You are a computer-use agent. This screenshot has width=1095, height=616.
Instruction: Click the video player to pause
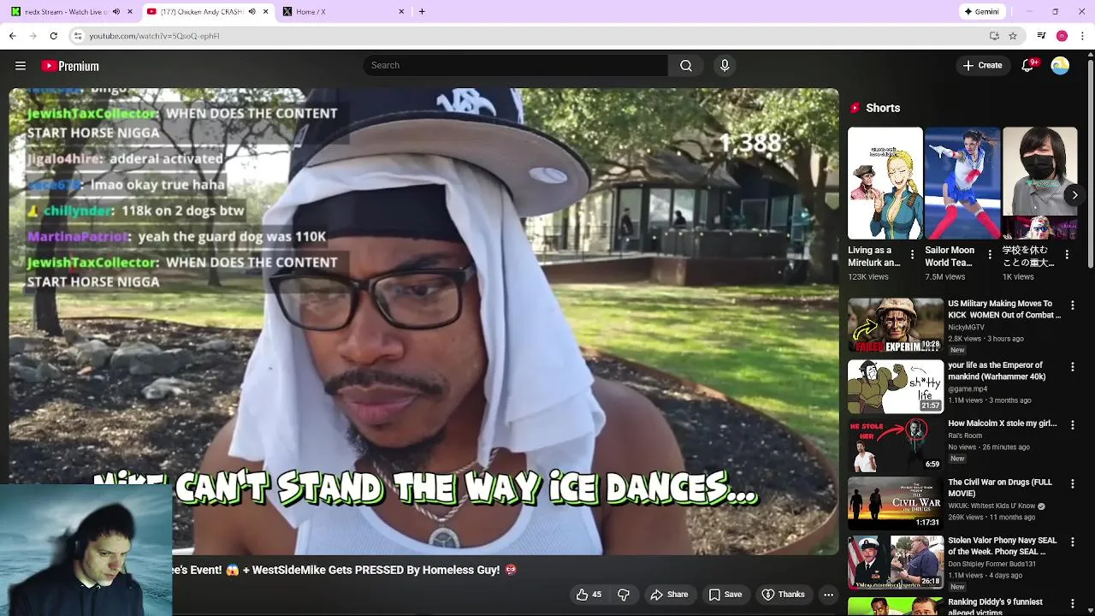pyautogui.click(x=424, y=322)
